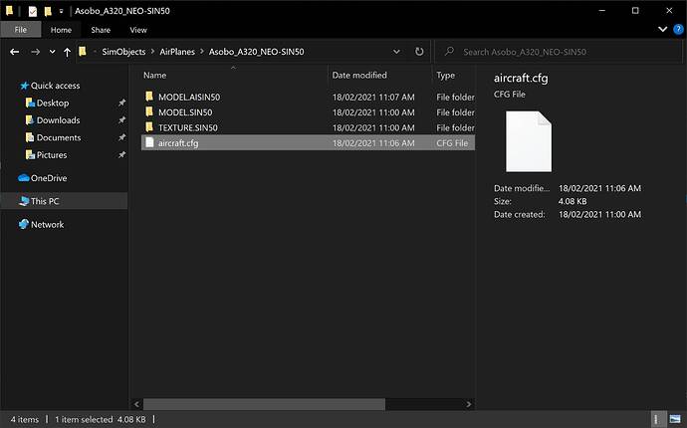
Task: Refresh the current folder view
Action: [x=419, y=52]
